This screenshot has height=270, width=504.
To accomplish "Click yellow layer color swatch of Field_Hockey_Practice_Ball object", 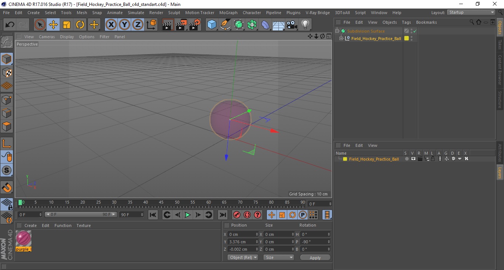I will (x=407, y=39).
